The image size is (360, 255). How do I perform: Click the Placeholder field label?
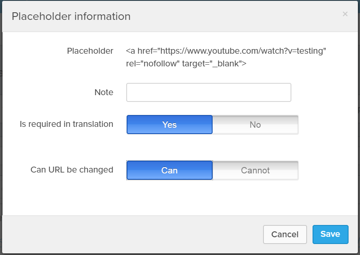(x=90, y=51)
